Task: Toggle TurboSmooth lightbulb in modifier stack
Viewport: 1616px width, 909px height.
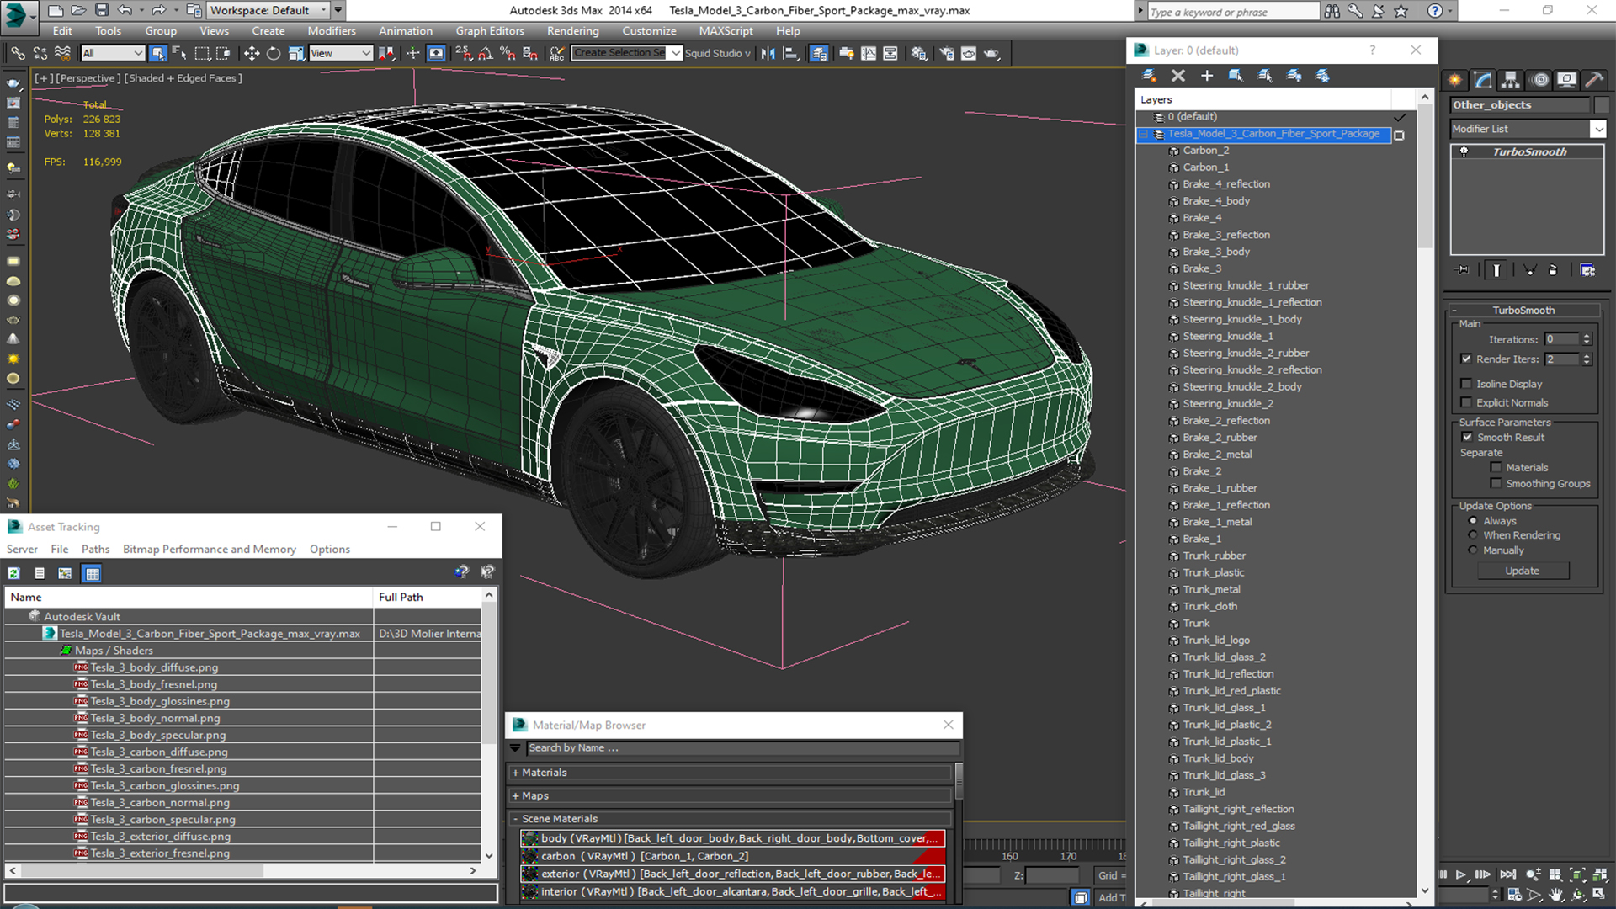Action: [1464, 151]
